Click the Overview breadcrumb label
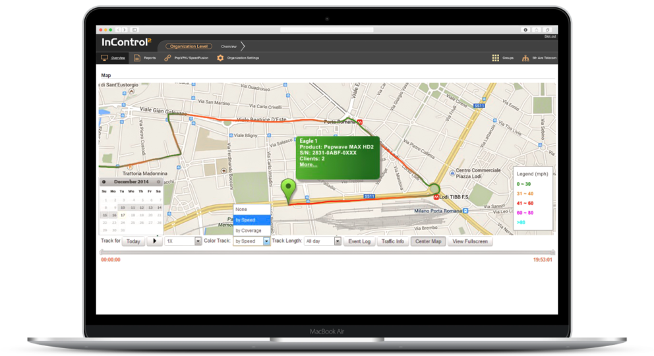This screenshot has width=654, height=356. click(229, 46)
